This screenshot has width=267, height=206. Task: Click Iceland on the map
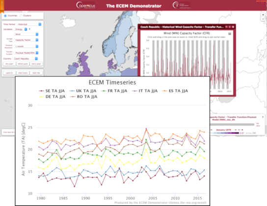pos(68,22)
